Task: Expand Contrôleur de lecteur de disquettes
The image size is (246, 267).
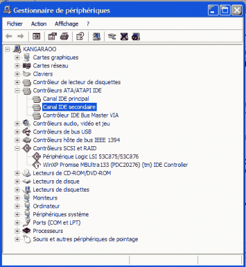Action: pos(17,82)
